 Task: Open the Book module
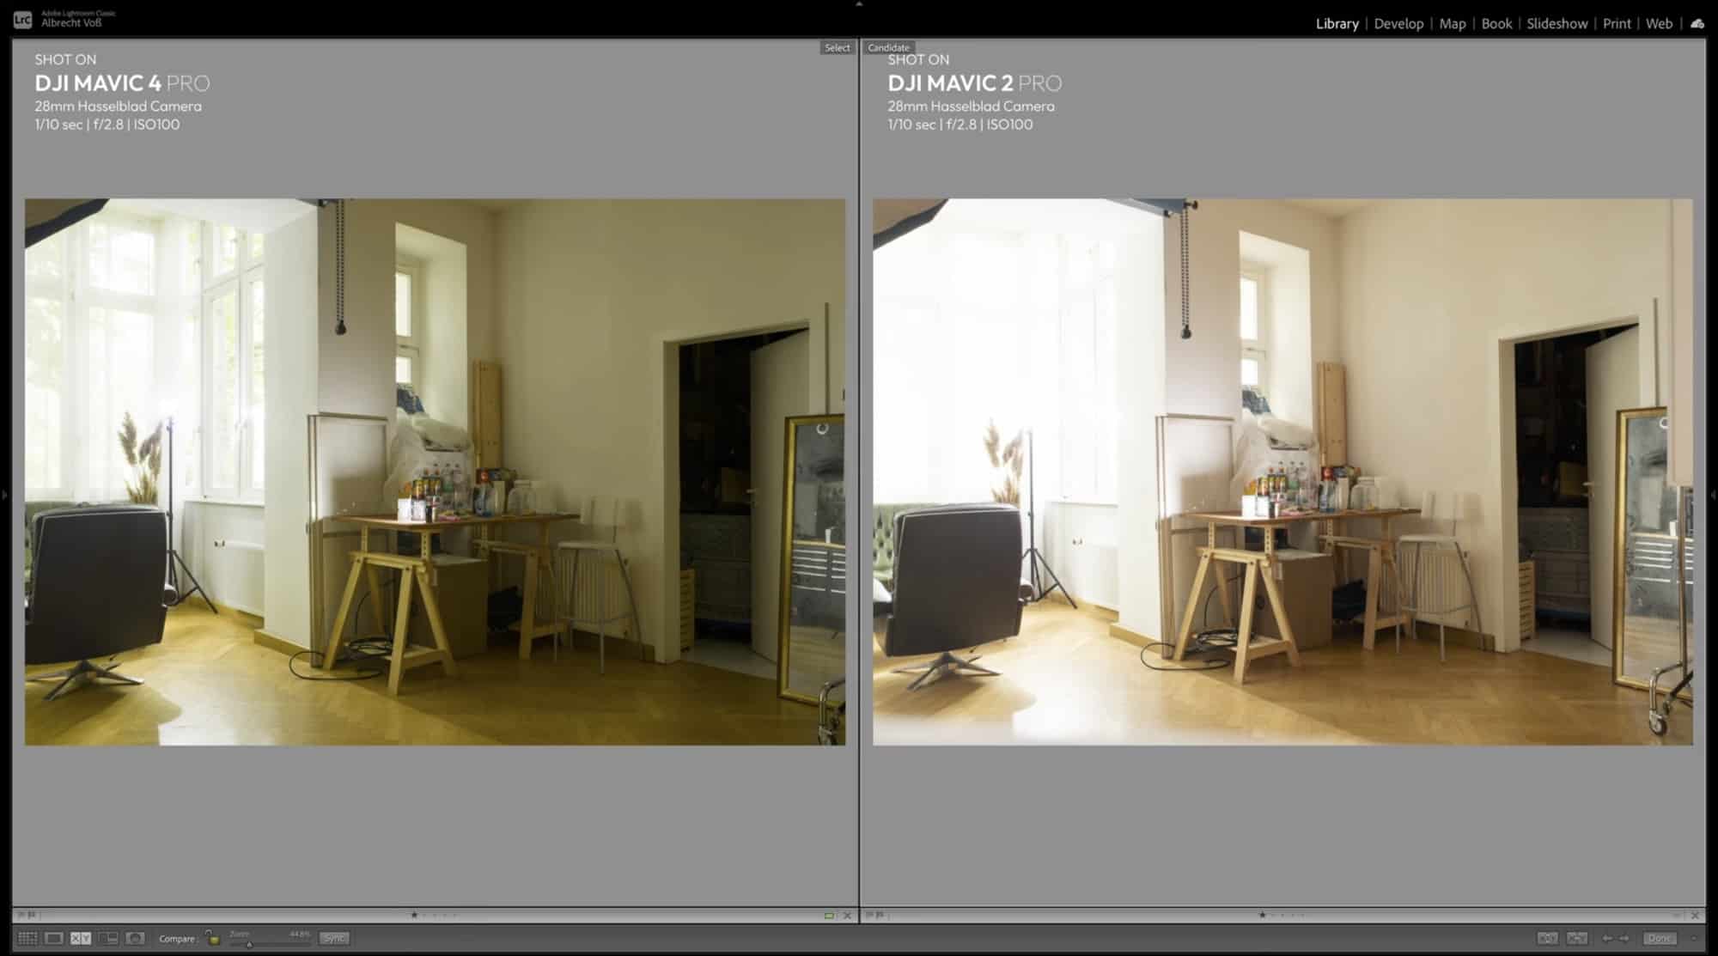click(x=1496, y=23)
